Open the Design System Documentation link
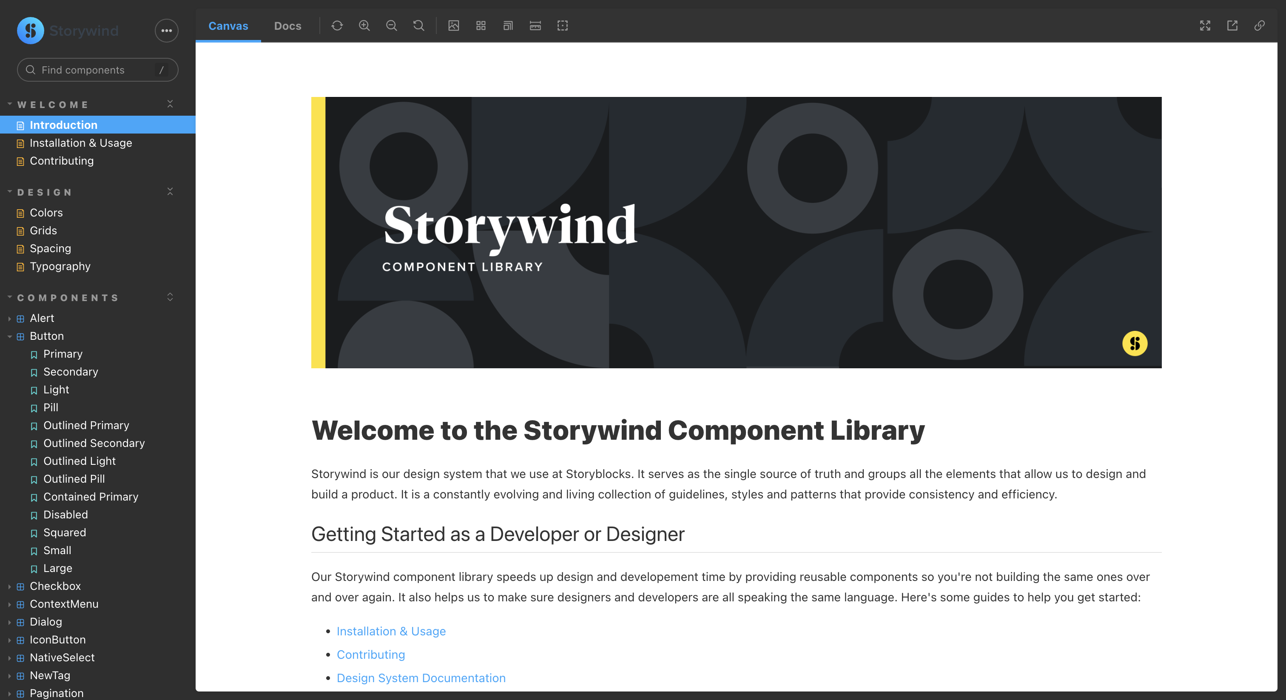The height and width of the screenshot is (700, 1286). click(x=421, y=678)
